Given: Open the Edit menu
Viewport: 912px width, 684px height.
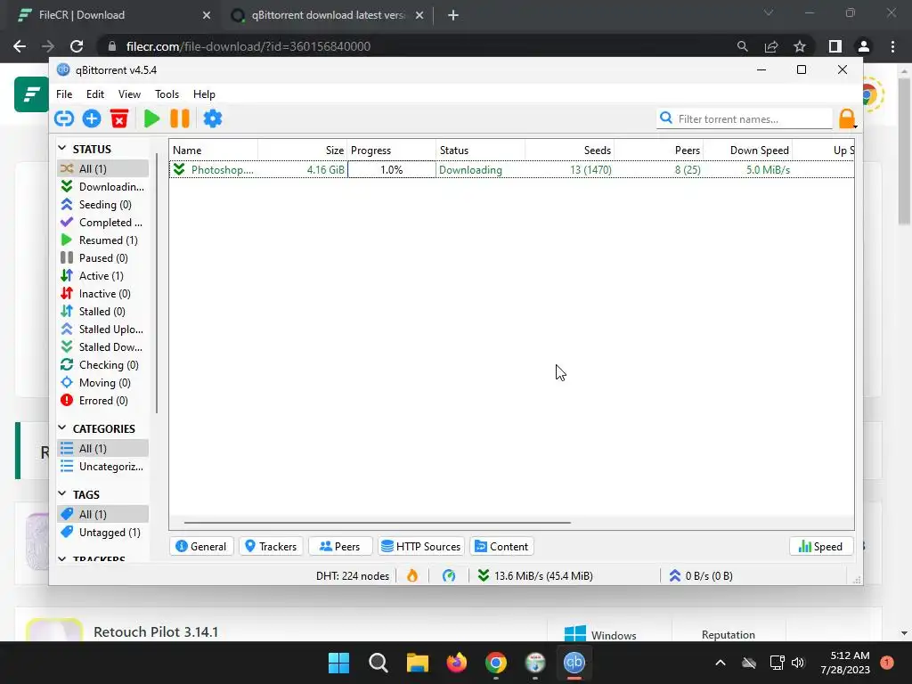Looking at the screenshot, I should point(94,94).
